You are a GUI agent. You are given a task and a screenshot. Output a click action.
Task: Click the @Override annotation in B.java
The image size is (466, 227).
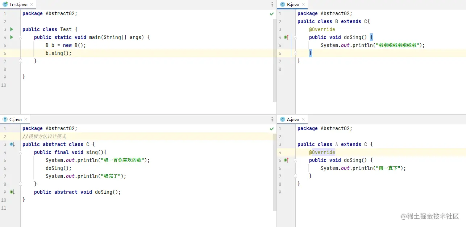point(322,29)
